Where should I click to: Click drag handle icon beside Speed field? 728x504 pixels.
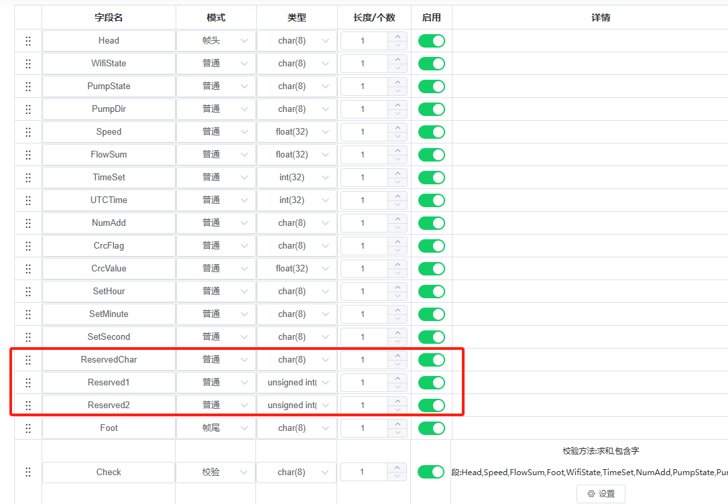(x=28, y=132)
